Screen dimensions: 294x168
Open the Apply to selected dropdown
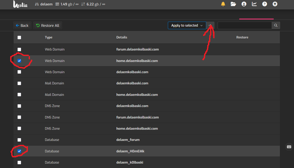pyautogui.click(x=187, y=26)
